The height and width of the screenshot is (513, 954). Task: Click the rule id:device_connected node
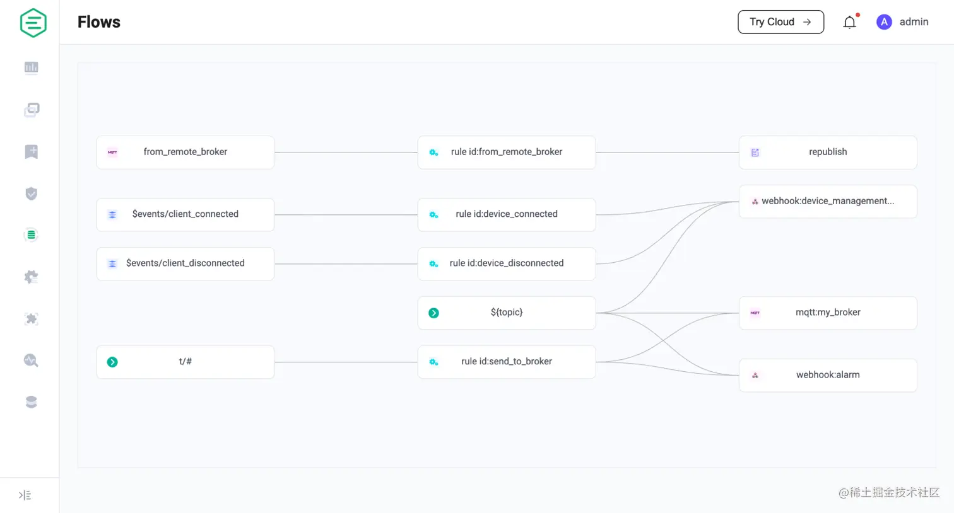click(x=506, y=214)
